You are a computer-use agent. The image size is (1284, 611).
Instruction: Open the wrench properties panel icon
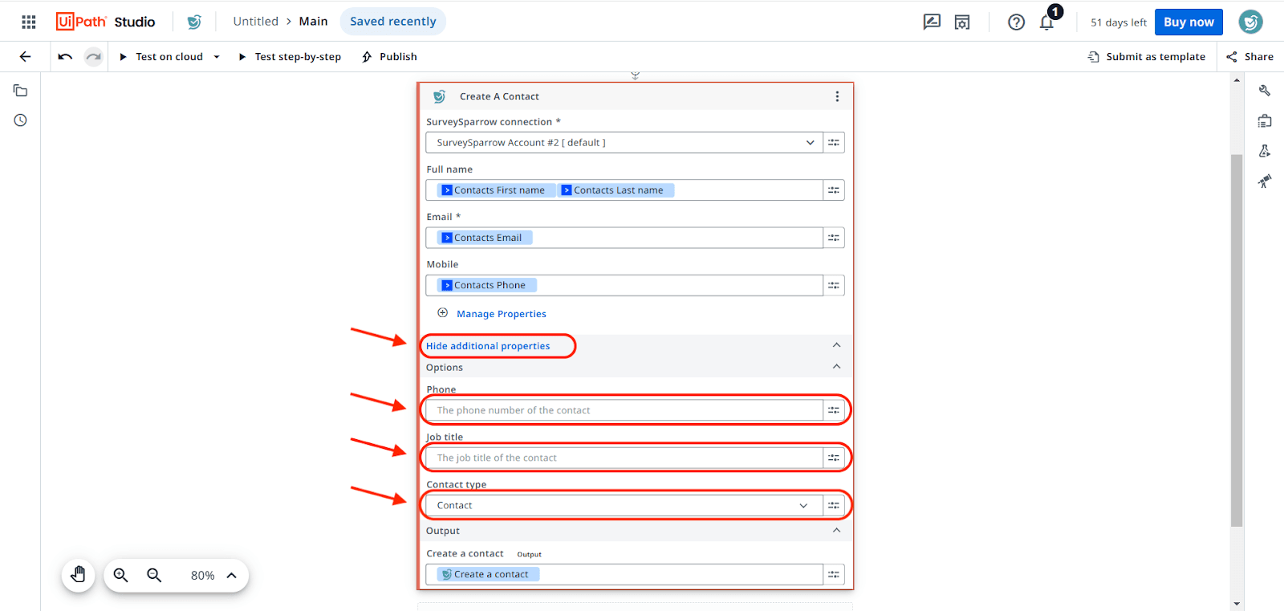click(x=1265, y=91)
